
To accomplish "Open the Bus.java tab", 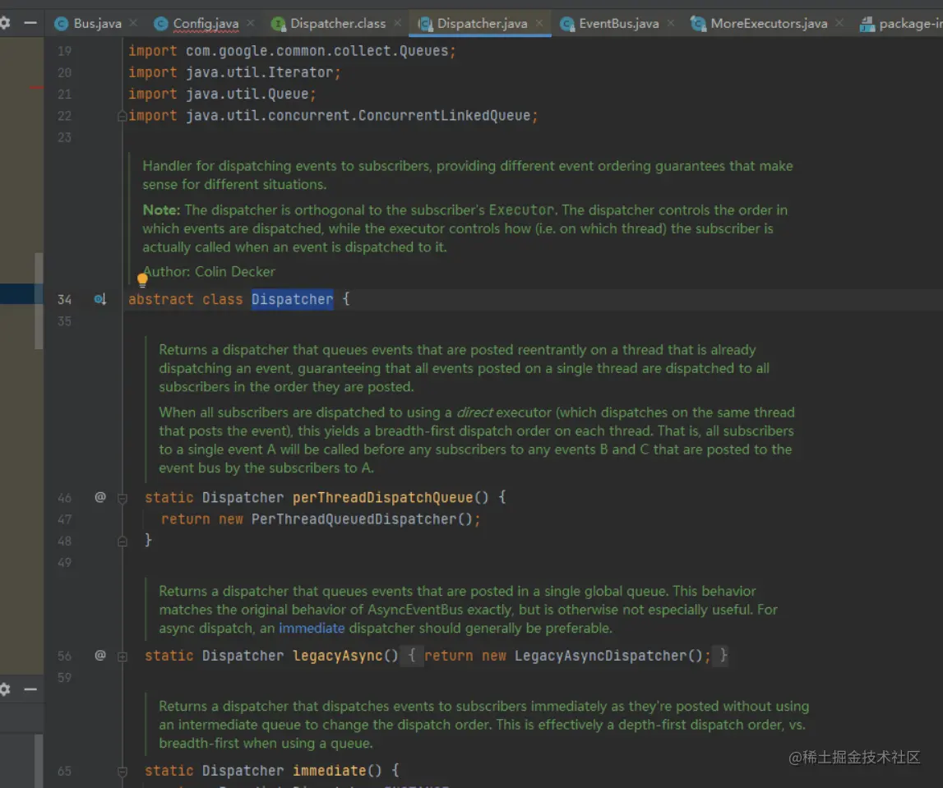I will click(x=96, y=24).
